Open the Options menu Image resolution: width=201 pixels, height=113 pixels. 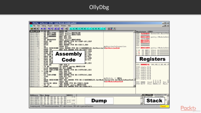point(57,26)
